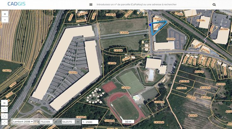Click the blue dot marker on the highlighted parcel
The image size is (232, 129).
150,24
